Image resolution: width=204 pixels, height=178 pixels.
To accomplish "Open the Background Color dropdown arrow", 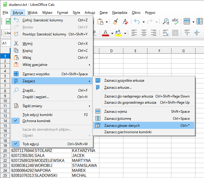I will [125, 33].
